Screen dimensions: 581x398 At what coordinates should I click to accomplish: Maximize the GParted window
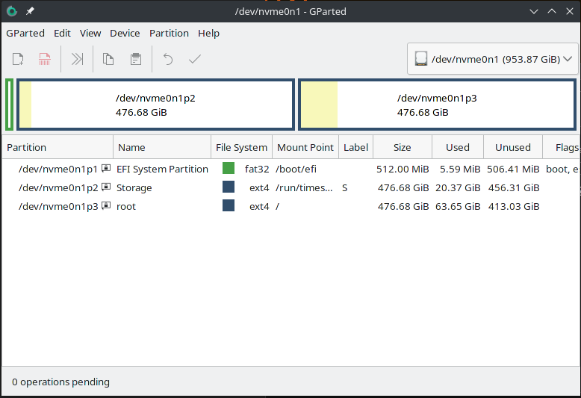pos(552,11)
